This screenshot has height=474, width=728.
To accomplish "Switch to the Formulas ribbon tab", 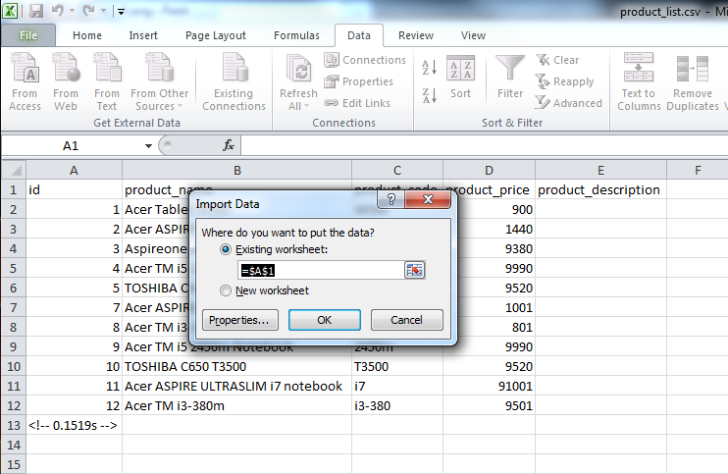I will (x=295, y=35).
